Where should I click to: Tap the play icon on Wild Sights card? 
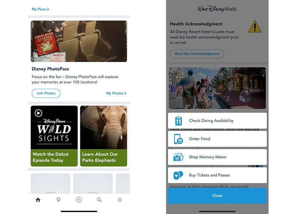38,113
